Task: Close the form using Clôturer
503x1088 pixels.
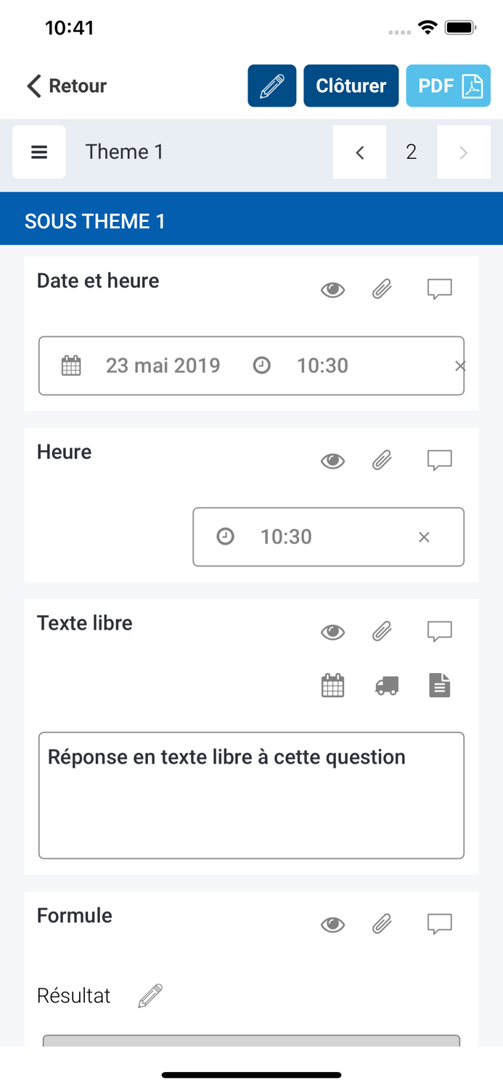Action: tap(351, 85)
